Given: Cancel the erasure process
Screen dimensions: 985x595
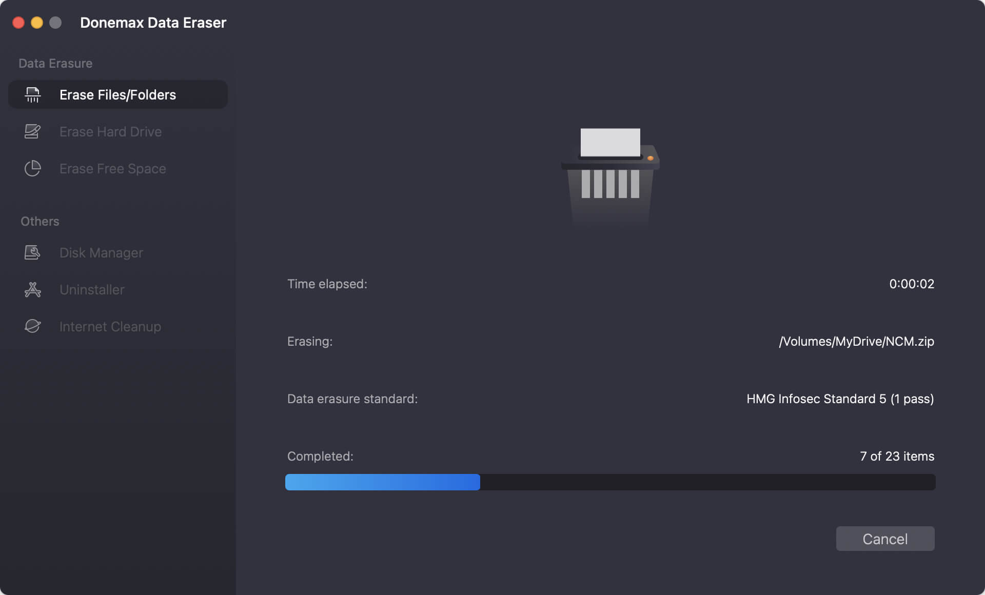Looking at the screenshot, I should pos(885,539).
